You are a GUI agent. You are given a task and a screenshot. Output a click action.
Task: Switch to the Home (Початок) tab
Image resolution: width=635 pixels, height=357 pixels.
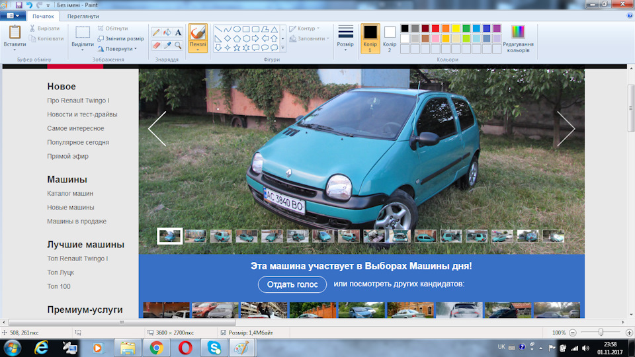pos(43,16)
